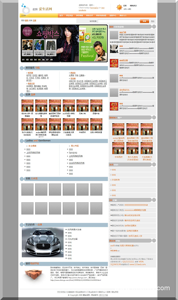The width and height of the screenshot is (178, 300).
Task: Click the gray circle on the first sidebar header
Action: click(154, 27)
